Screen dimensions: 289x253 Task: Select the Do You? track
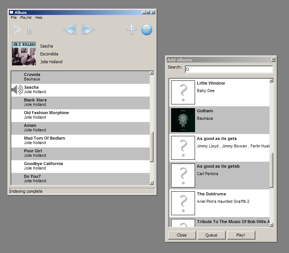tap(80, 179)
